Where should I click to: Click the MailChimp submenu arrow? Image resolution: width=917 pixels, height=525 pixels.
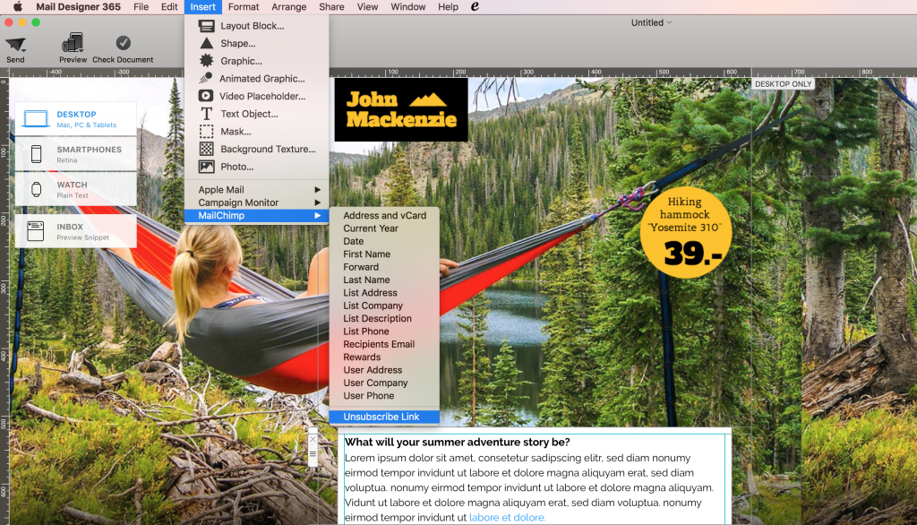click(x=318, y=215)
